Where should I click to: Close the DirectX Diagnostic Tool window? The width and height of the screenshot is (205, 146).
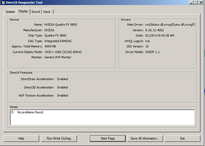pos(201,3)
